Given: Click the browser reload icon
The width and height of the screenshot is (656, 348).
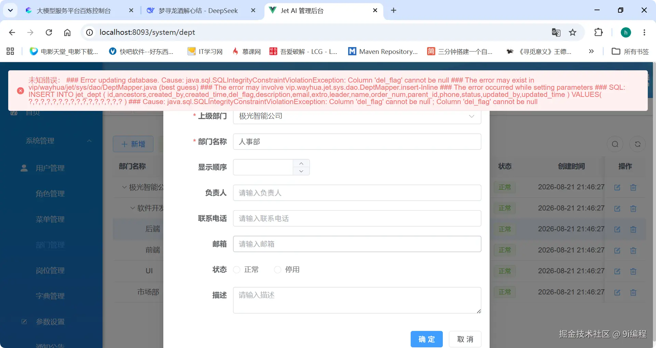Looking at the screenshot, I should [x=49, y=32].
